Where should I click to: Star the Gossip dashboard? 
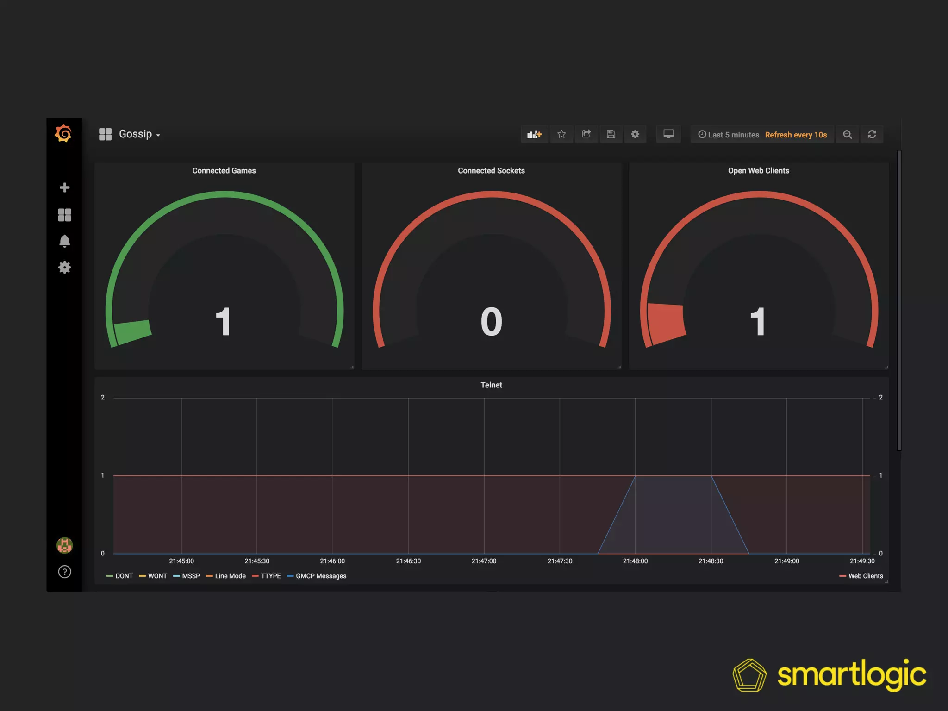[x=561, y=134]
